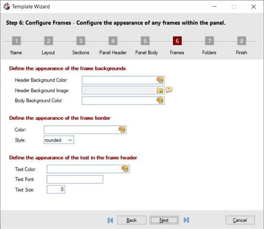Click the Text Size number field
The height and width of the screenshot is (229, 264).
(x=56, y=189)
